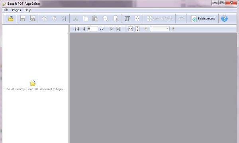
Task: Click the Save As icon
Action: [33, 19]
